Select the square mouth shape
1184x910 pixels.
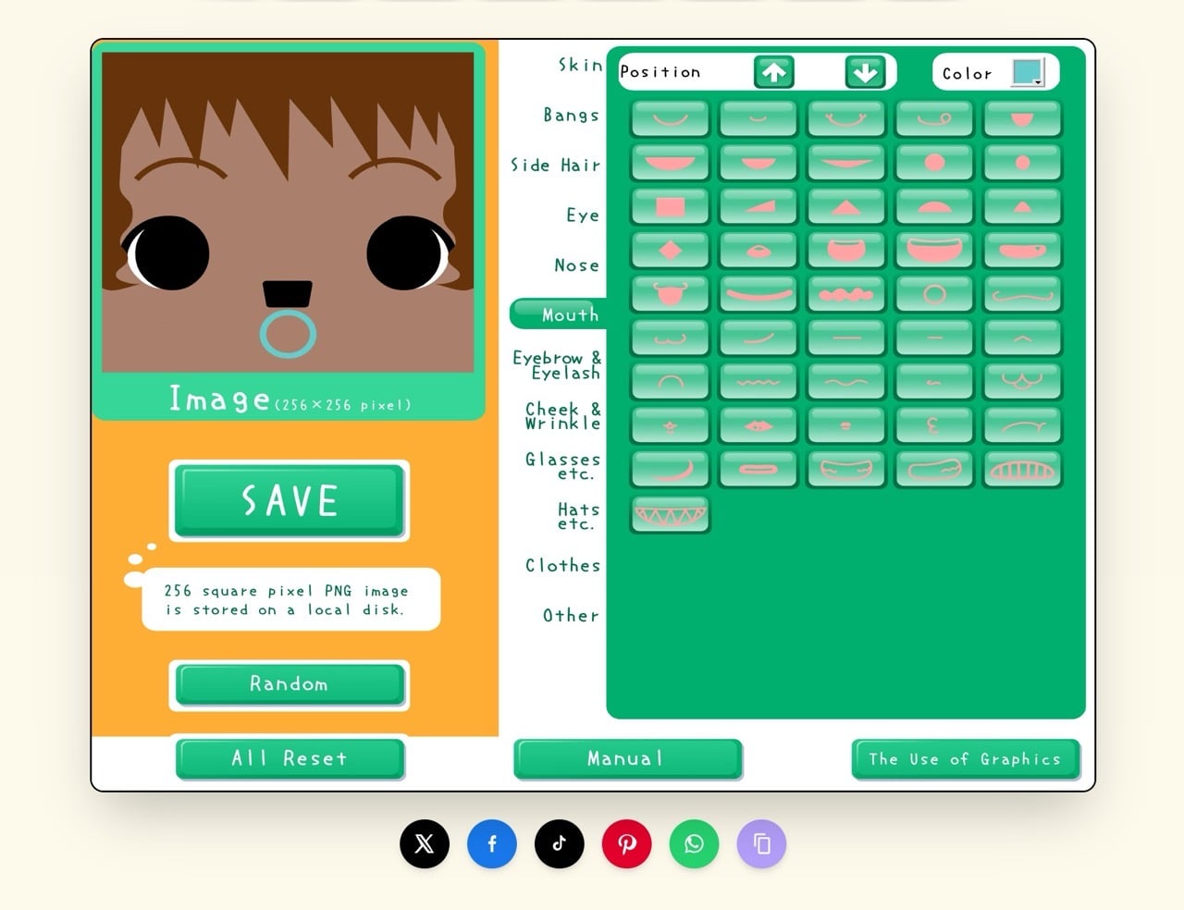[x=669, y=205]
